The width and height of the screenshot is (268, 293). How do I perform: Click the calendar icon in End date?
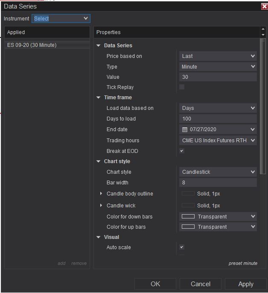point(185,129)
